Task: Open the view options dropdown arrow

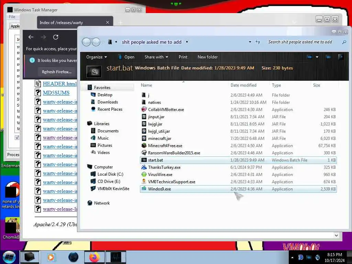Action: [317, 57]
